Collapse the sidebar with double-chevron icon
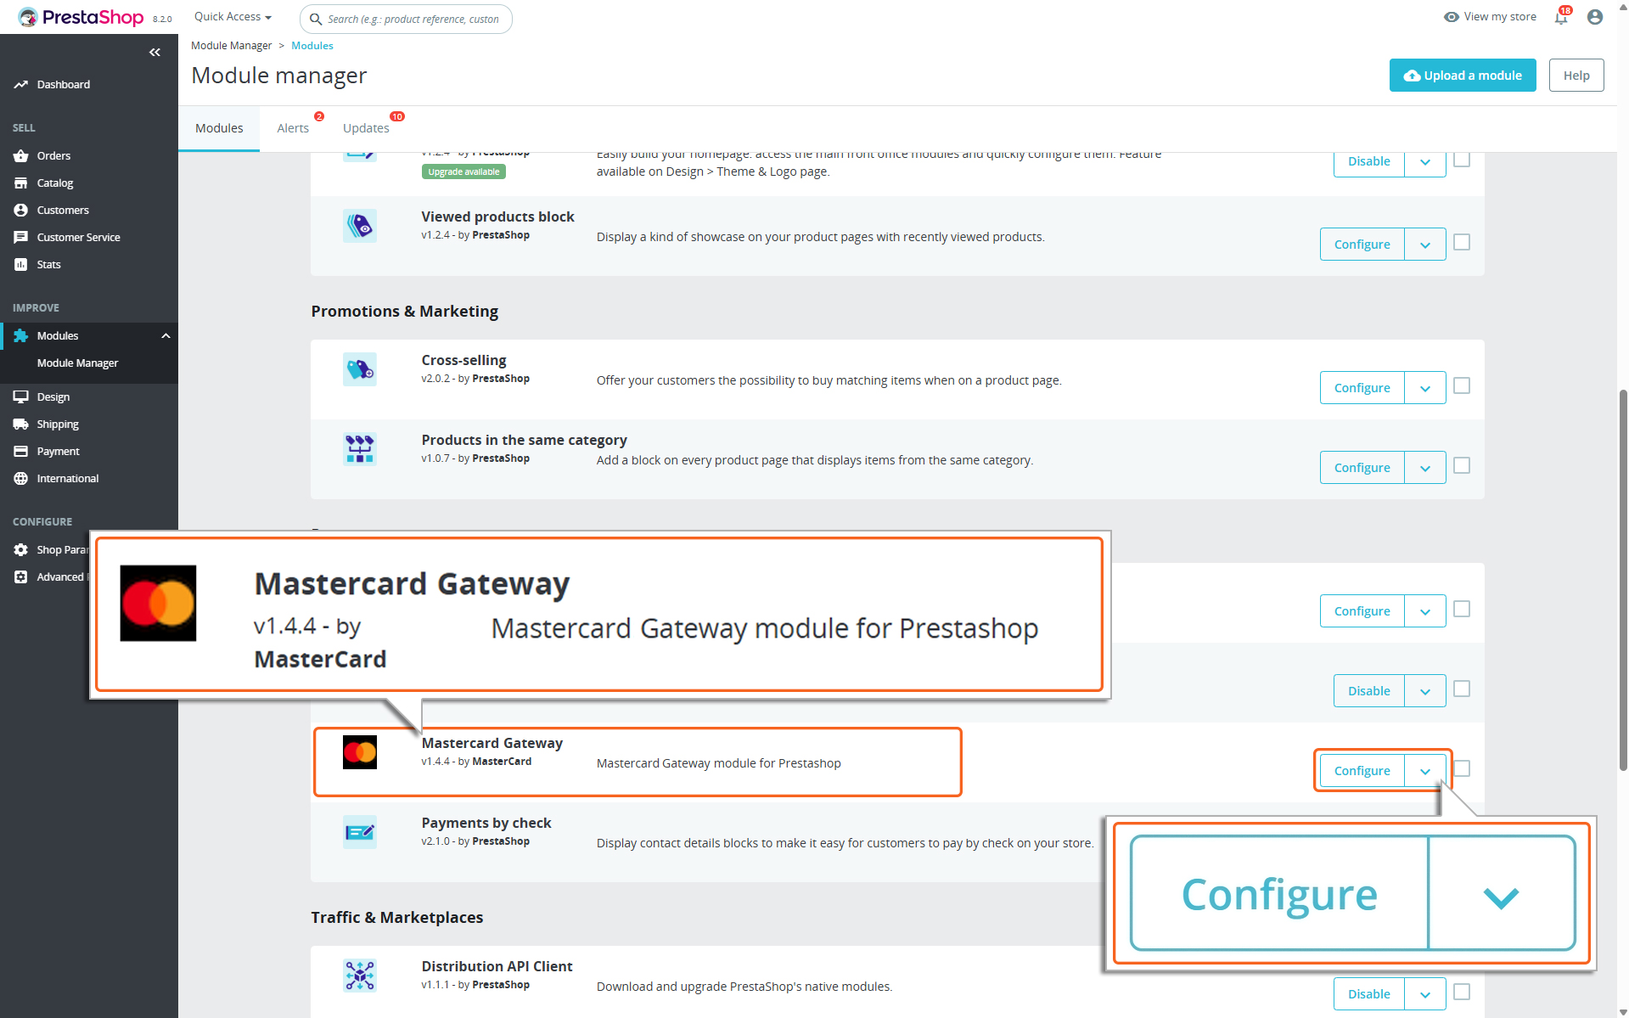The height and width of the screenshot is (1018, 1629). tap(154, 53)
